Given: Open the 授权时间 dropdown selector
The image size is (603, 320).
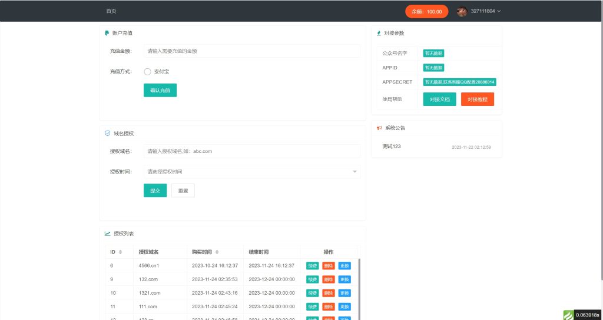Looking at the screenshot, I should coord(252,172).
